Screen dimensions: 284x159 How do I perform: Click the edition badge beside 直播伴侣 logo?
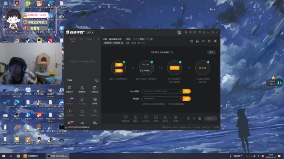coord(90,33)
